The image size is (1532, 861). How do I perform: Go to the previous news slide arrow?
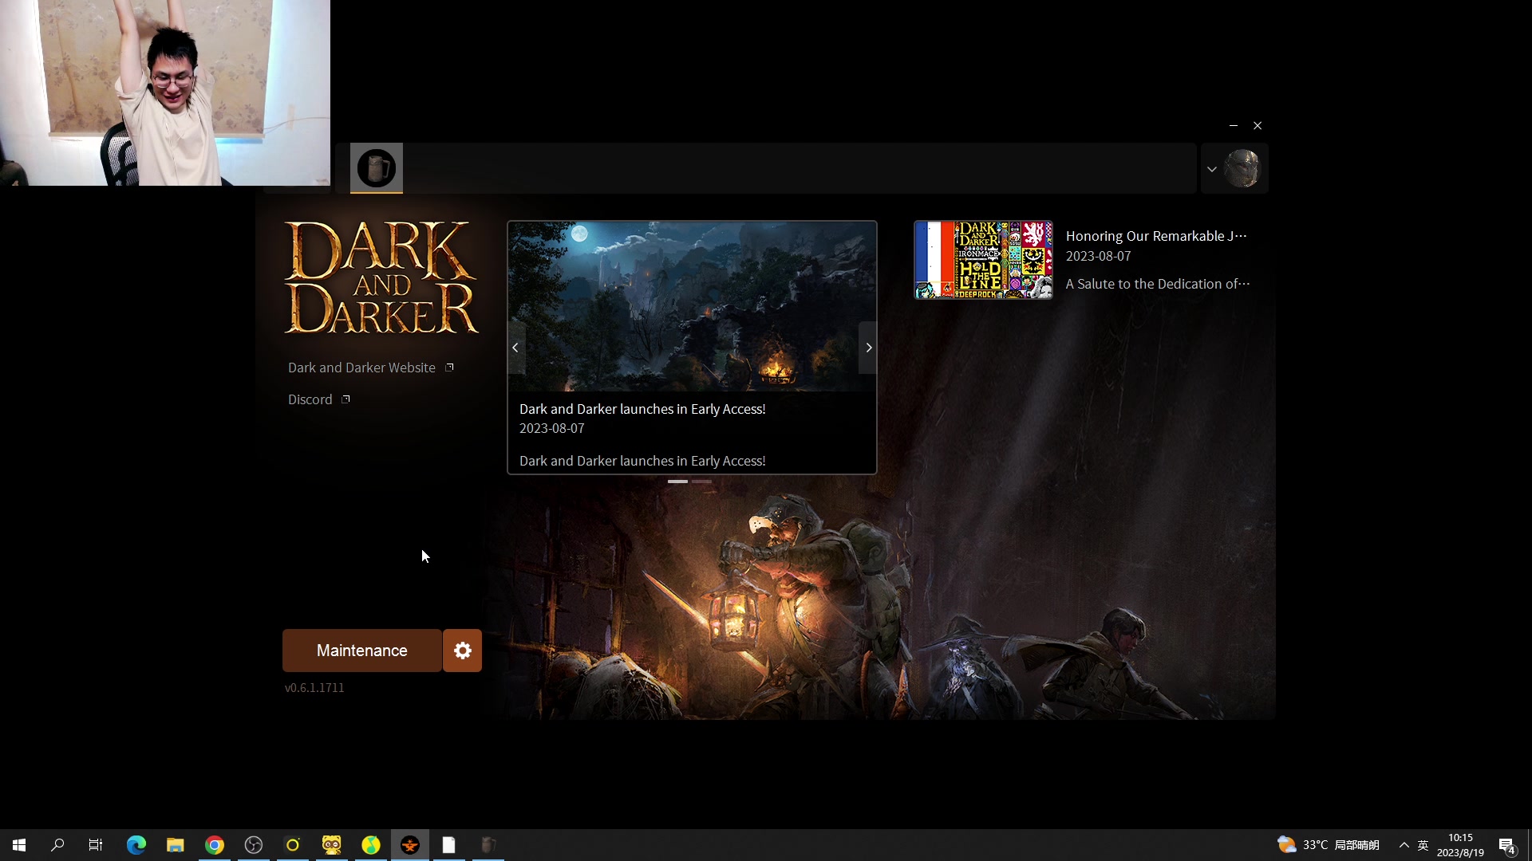(515, 348)
